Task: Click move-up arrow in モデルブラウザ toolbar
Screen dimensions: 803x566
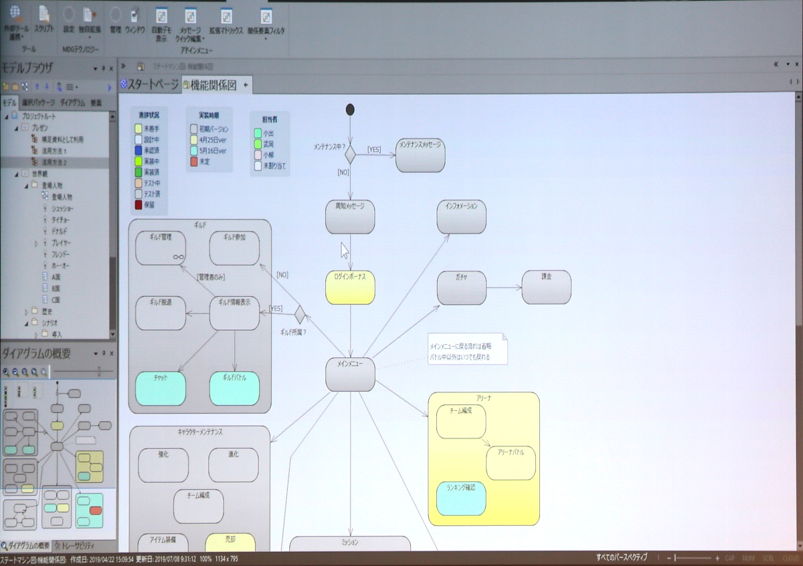Action: pos(37,87)
